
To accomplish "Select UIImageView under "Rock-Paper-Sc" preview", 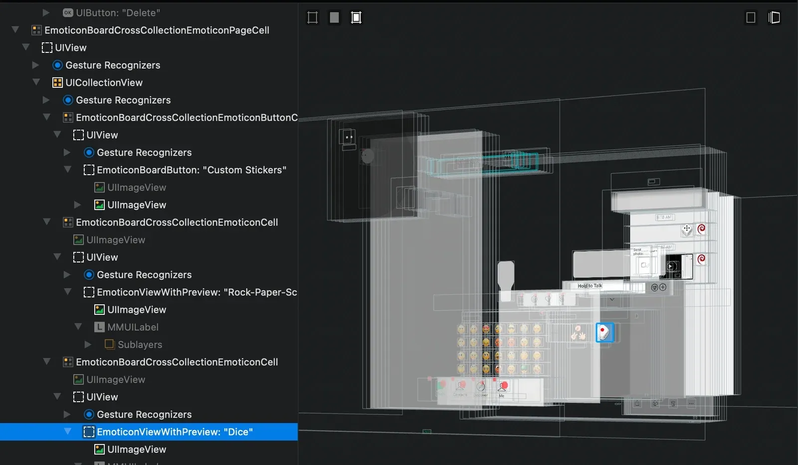I will (x=149, y=309).
